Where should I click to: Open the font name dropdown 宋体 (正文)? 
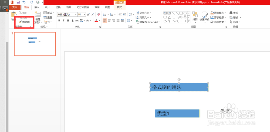click(x=67, y=15)
